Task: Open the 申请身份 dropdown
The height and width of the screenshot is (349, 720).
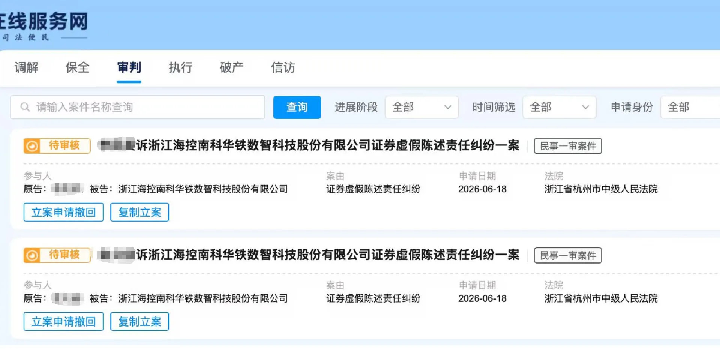Action: tap(690, 107)
